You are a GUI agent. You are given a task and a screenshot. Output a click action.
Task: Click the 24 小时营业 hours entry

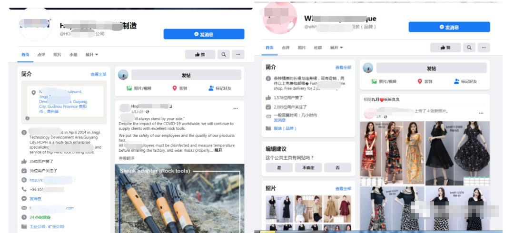coord(40,217)
